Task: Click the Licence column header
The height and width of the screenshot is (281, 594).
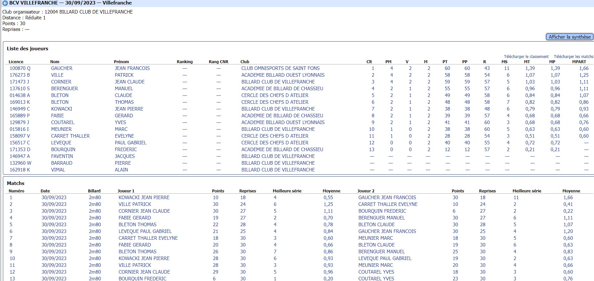Action: [x=16, y=62]
